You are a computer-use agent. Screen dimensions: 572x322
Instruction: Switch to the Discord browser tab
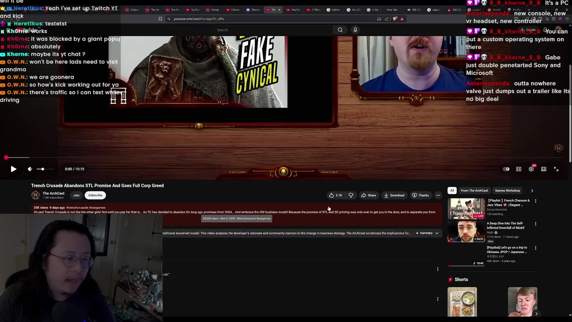tap(253, 9)
